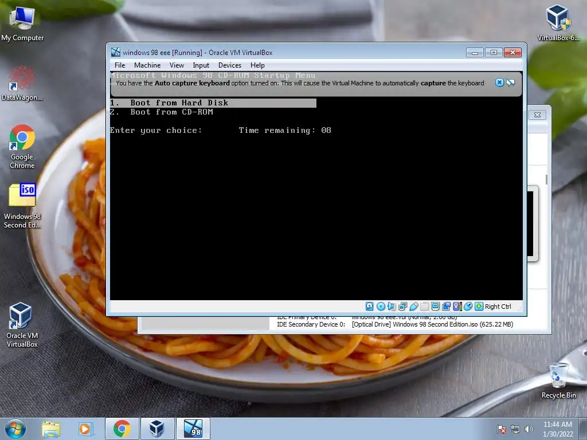This screenshot has width=587, height=440.
Task: Open the Help menu
Action: click(x=257, y=65)
